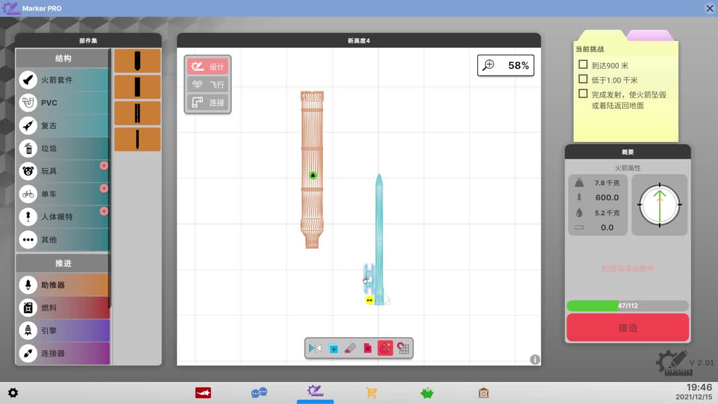The width and height of the screenshot is (718, 404).
Task: Click the rocket orientation compass dial
Action: 660,205
